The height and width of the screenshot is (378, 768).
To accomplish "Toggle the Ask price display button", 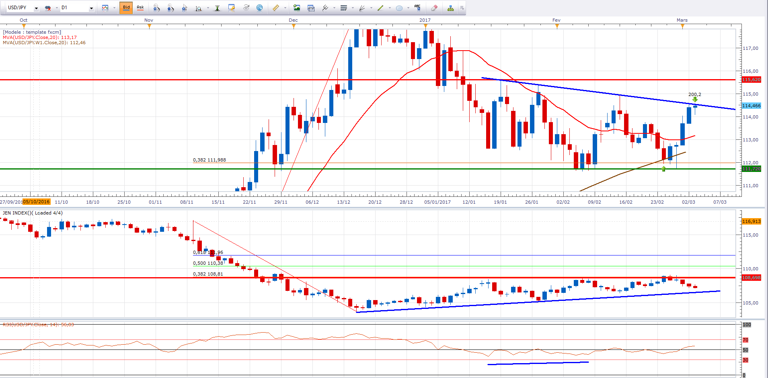I will click(x=140, y=8).
